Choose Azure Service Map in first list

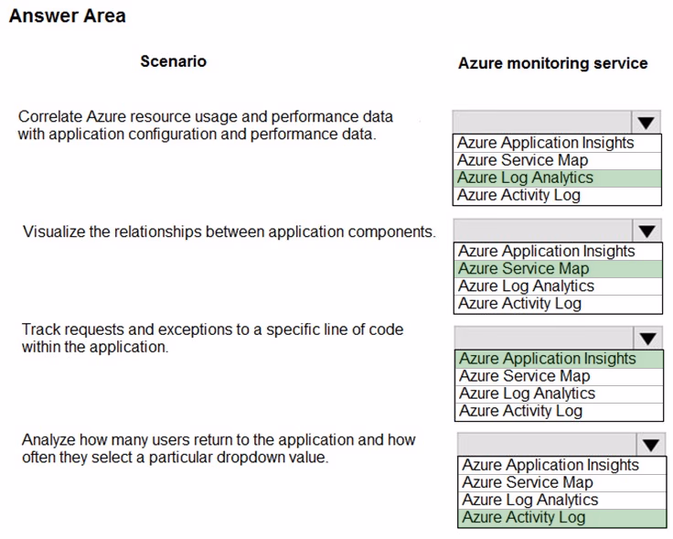(557, 161)
